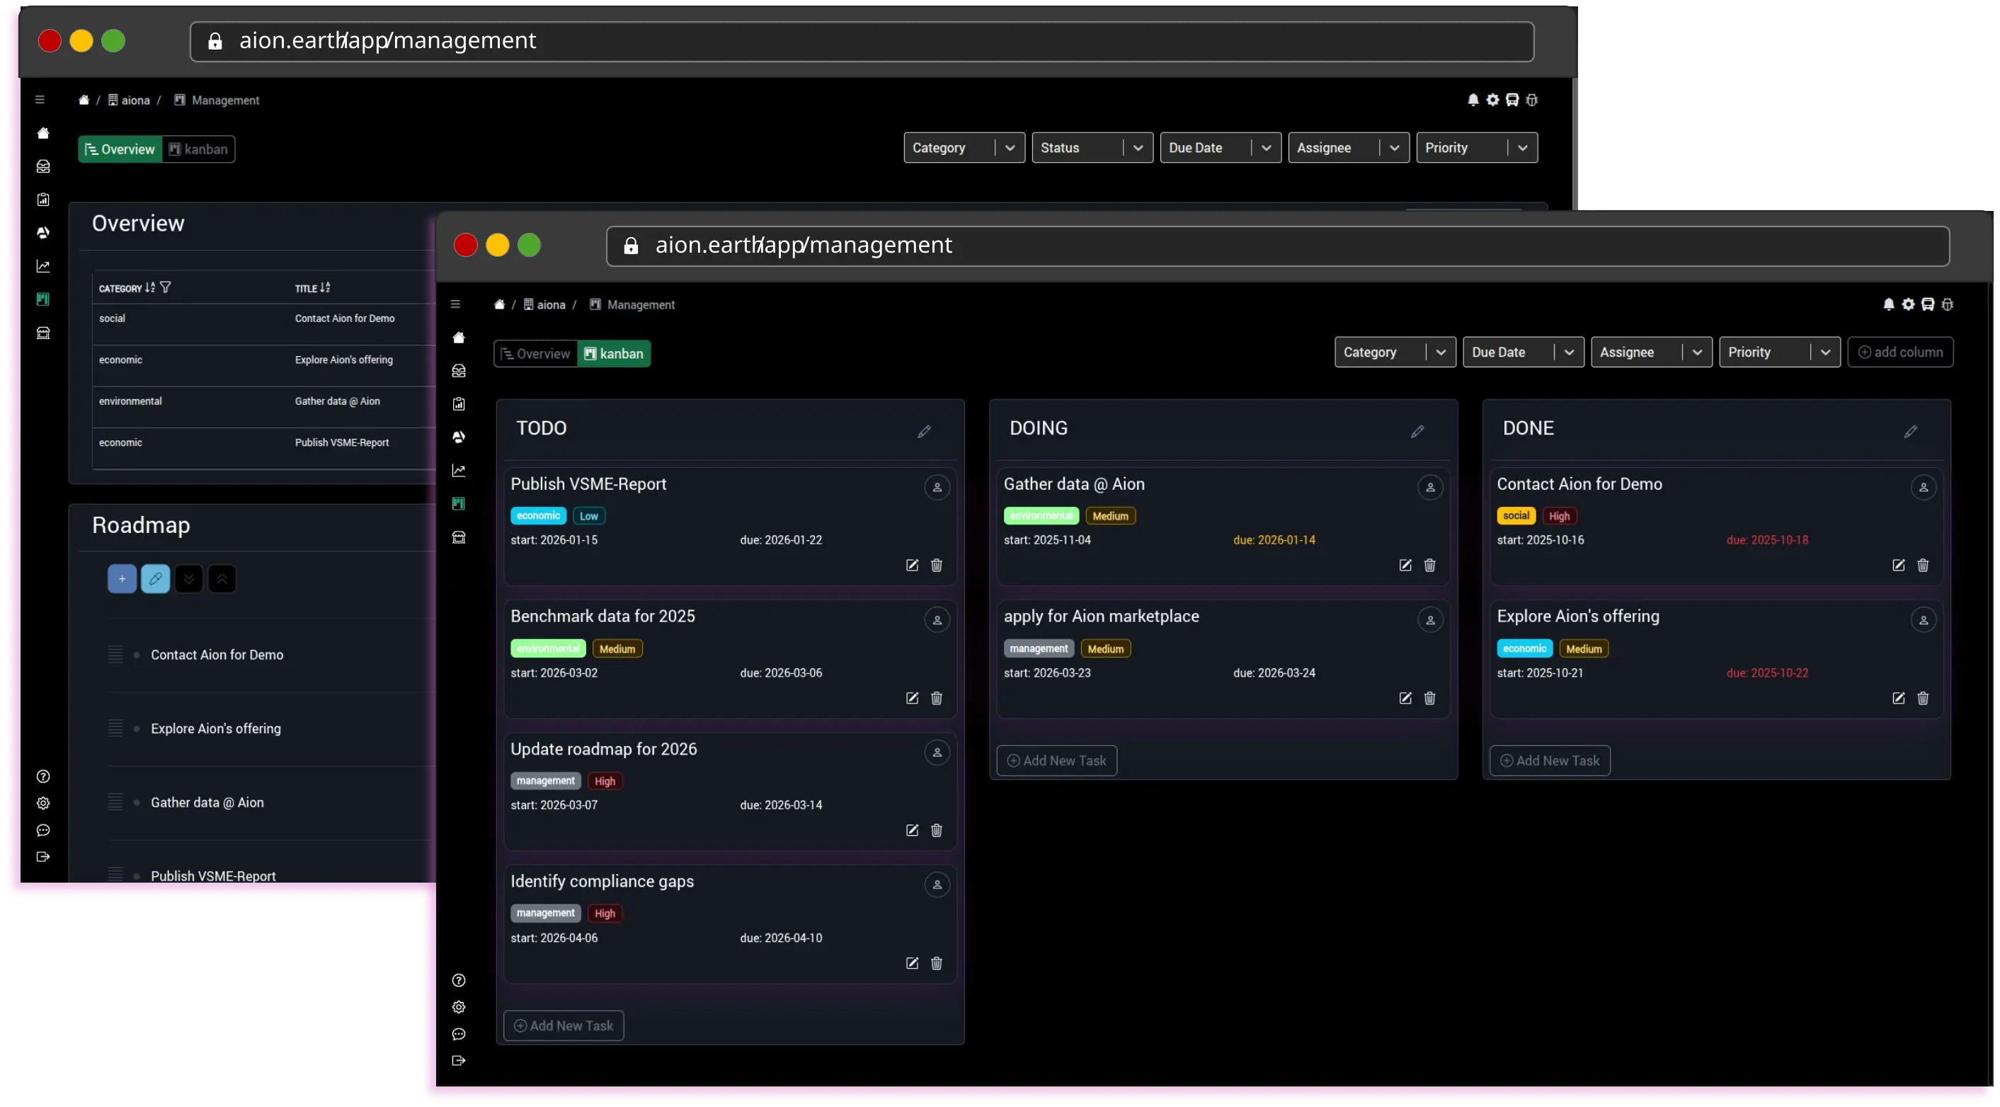Select the kanban board icon in sidebar
This screenshot has height=1107, width=2000.
(x=459, y=503)
